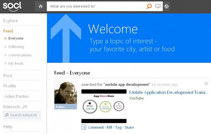Click the Share link under the post
Viewport: 211px width, 134px height.
point(129,127)
